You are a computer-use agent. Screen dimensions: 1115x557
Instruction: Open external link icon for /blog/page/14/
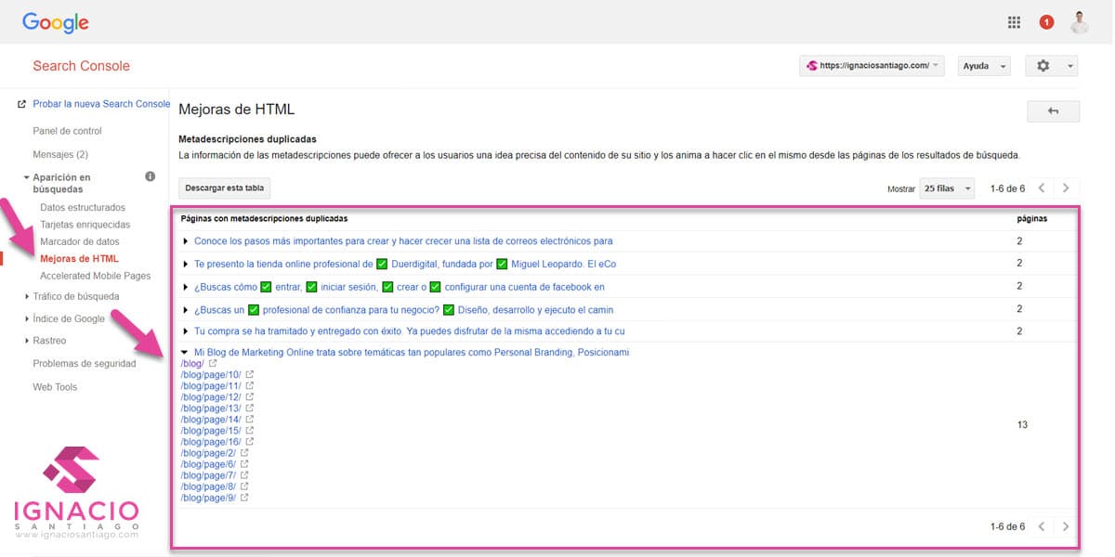(249, 420)
